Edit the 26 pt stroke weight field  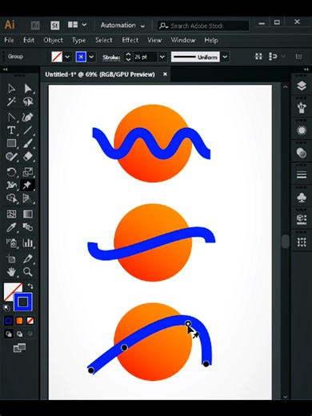[x=145, y=57]
